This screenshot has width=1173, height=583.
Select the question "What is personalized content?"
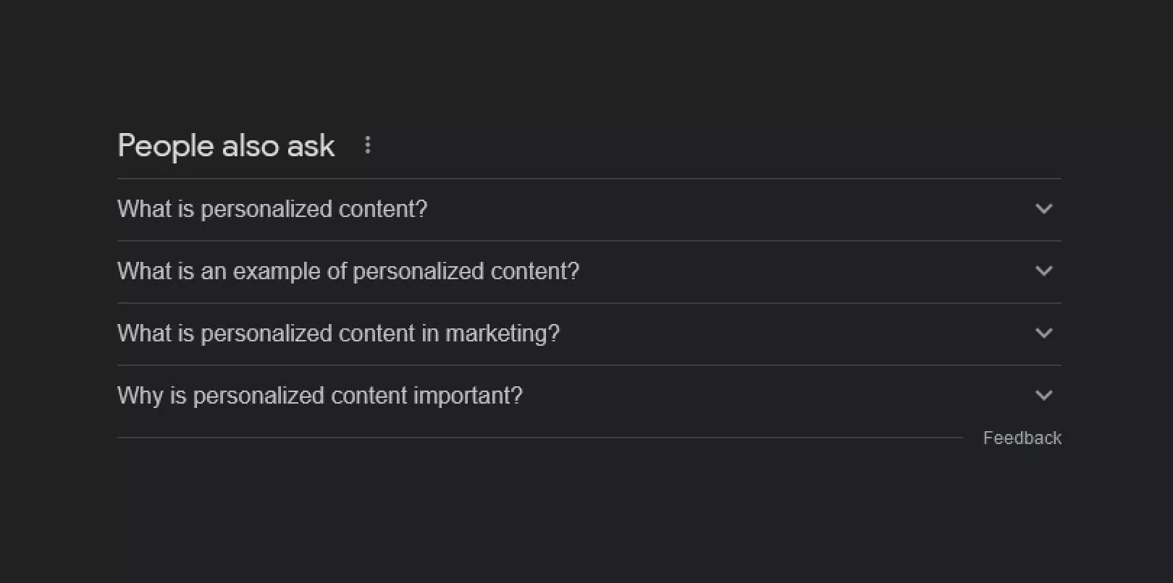[272, 209]
